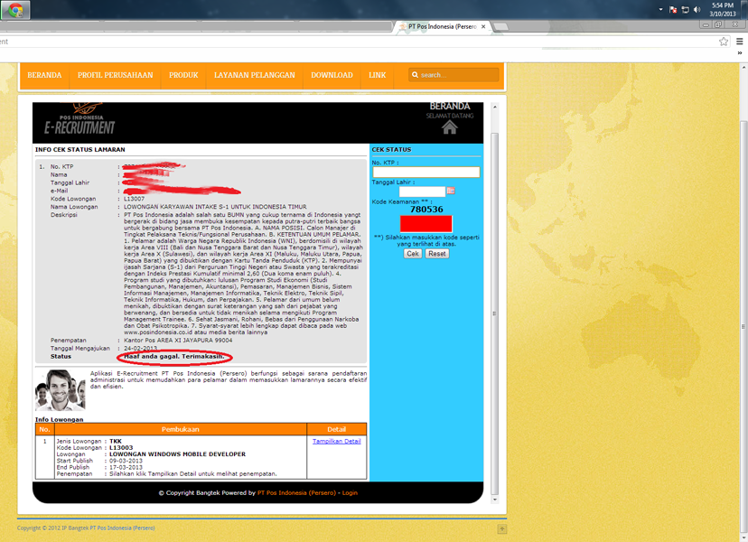The image size is (748, 542).
Task: Show hidden tray icons arrow
Action: tap(660, 10)
